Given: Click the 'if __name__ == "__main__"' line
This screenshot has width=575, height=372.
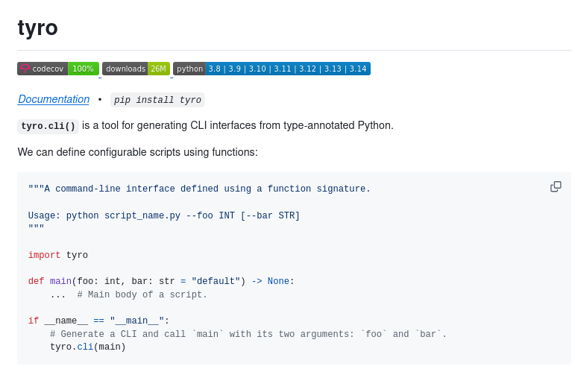Looking at the screenshot, I should coord(99,321).
